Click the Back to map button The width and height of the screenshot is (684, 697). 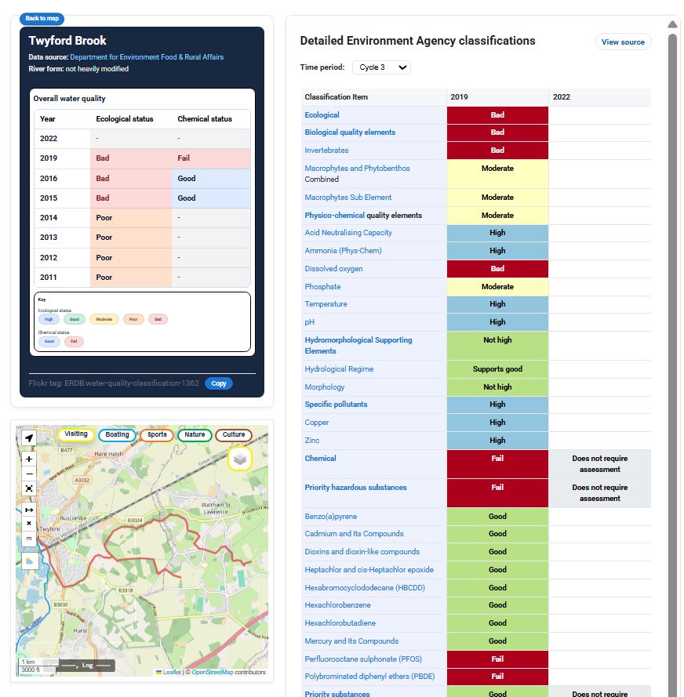[42, 19]
